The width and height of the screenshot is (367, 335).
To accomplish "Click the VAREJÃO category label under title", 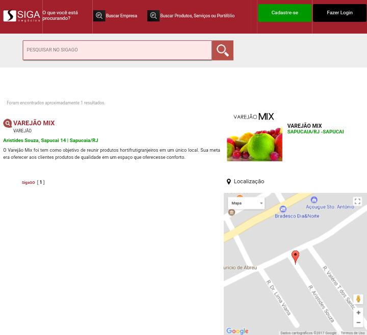I will [x=22, y=131].
